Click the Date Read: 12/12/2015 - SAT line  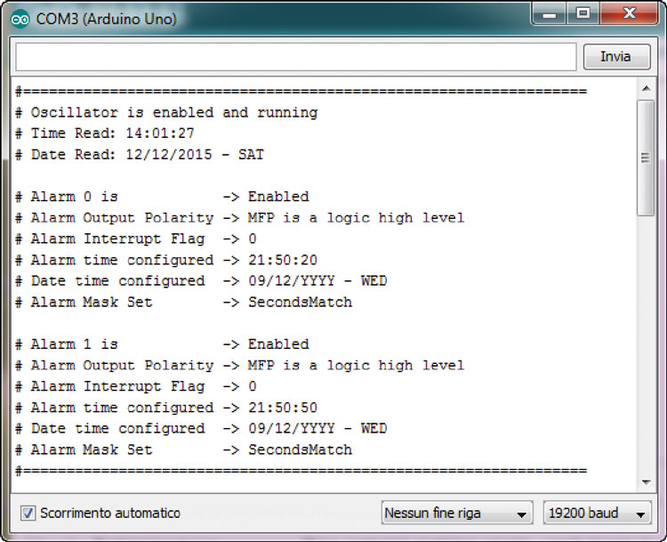(x=140, y=155)
